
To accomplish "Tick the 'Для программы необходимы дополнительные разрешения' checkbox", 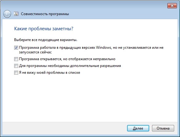I will click(x=16, y=66).
